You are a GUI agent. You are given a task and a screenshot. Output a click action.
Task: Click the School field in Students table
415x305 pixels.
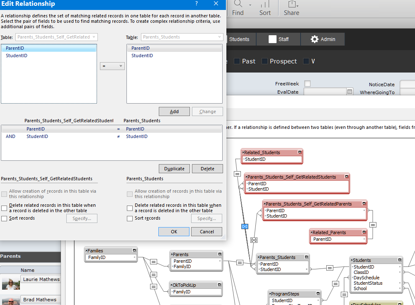point(360,288)
